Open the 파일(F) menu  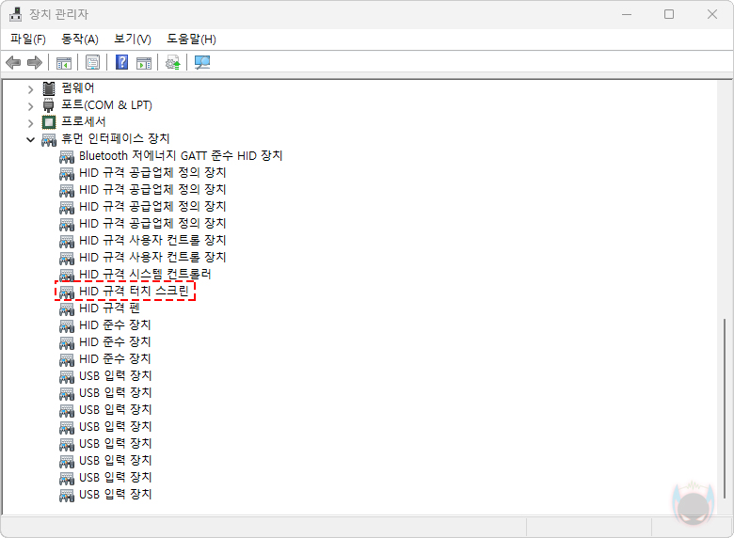(28, 40)
